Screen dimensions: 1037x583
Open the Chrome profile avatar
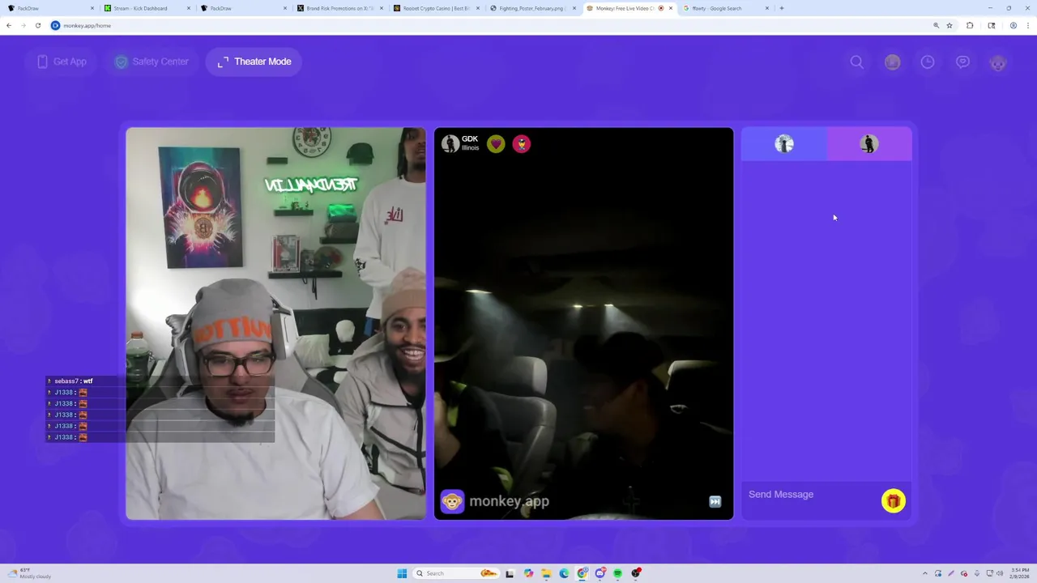[x=1013, y=25]
